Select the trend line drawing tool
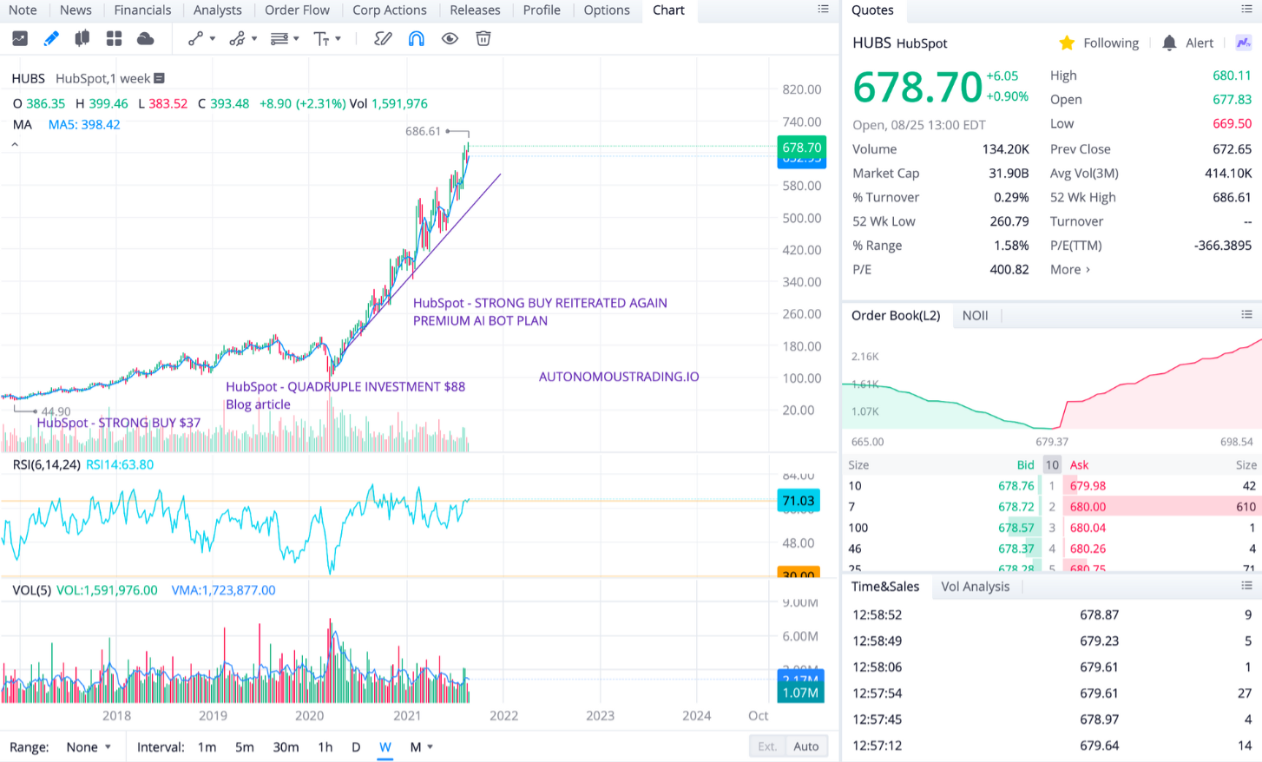1262x762 pixels. pyautogui.click(x=196, y=39)
